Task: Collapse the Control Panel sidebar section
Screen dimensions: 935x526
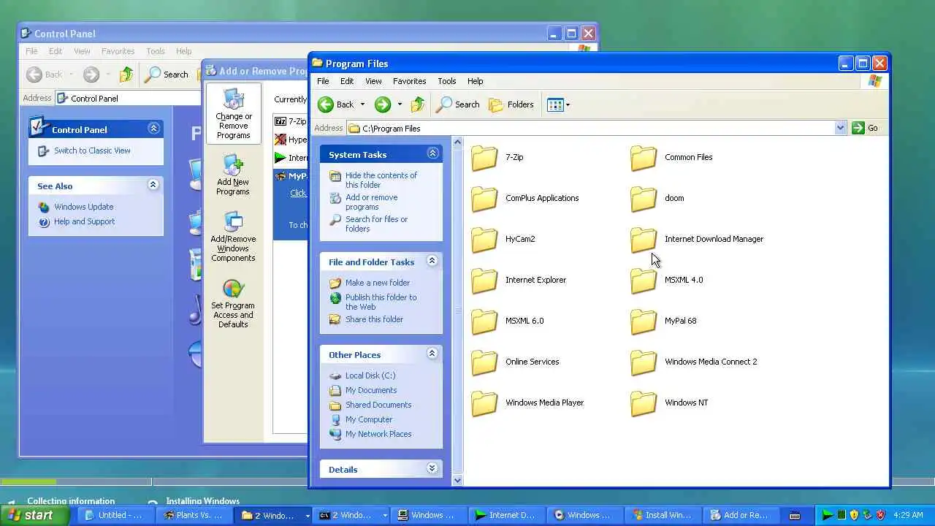Action: [153, 129]
